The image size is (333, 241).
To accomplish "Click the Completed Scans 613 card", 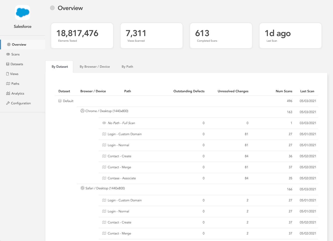I will coord(221,36).
